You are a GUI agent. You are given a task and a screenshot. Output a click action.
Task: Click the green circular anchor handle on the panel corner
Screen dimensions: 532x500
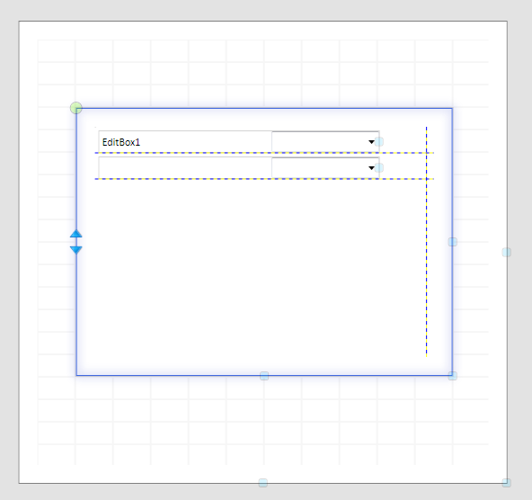pos(76,108)
